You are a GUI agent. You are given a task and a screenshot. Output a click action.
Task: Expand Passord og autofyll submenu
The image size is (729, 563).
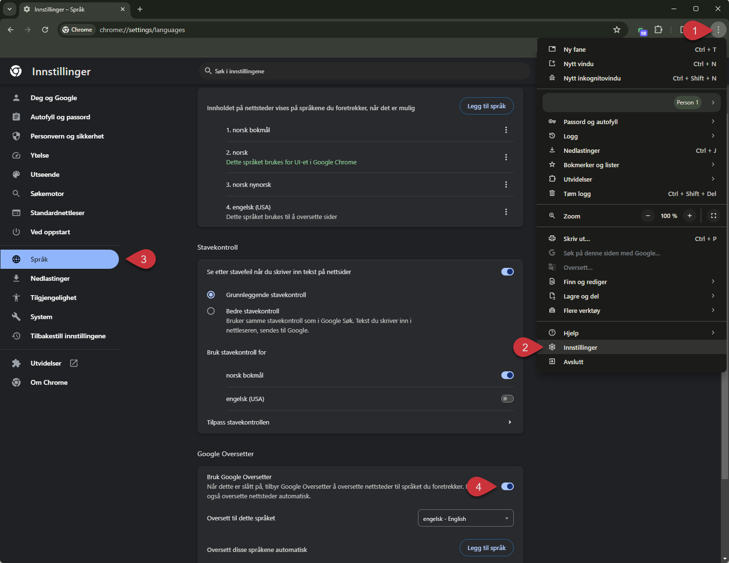coord(632,122)
